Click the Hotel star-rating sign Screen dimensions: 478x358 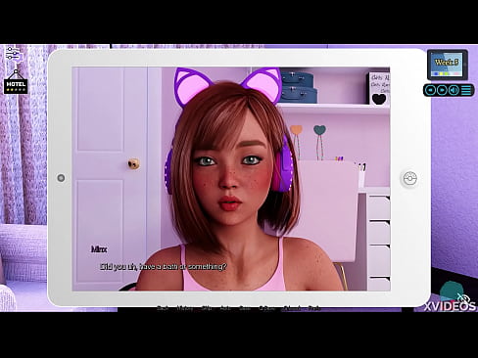coord(16,82)
